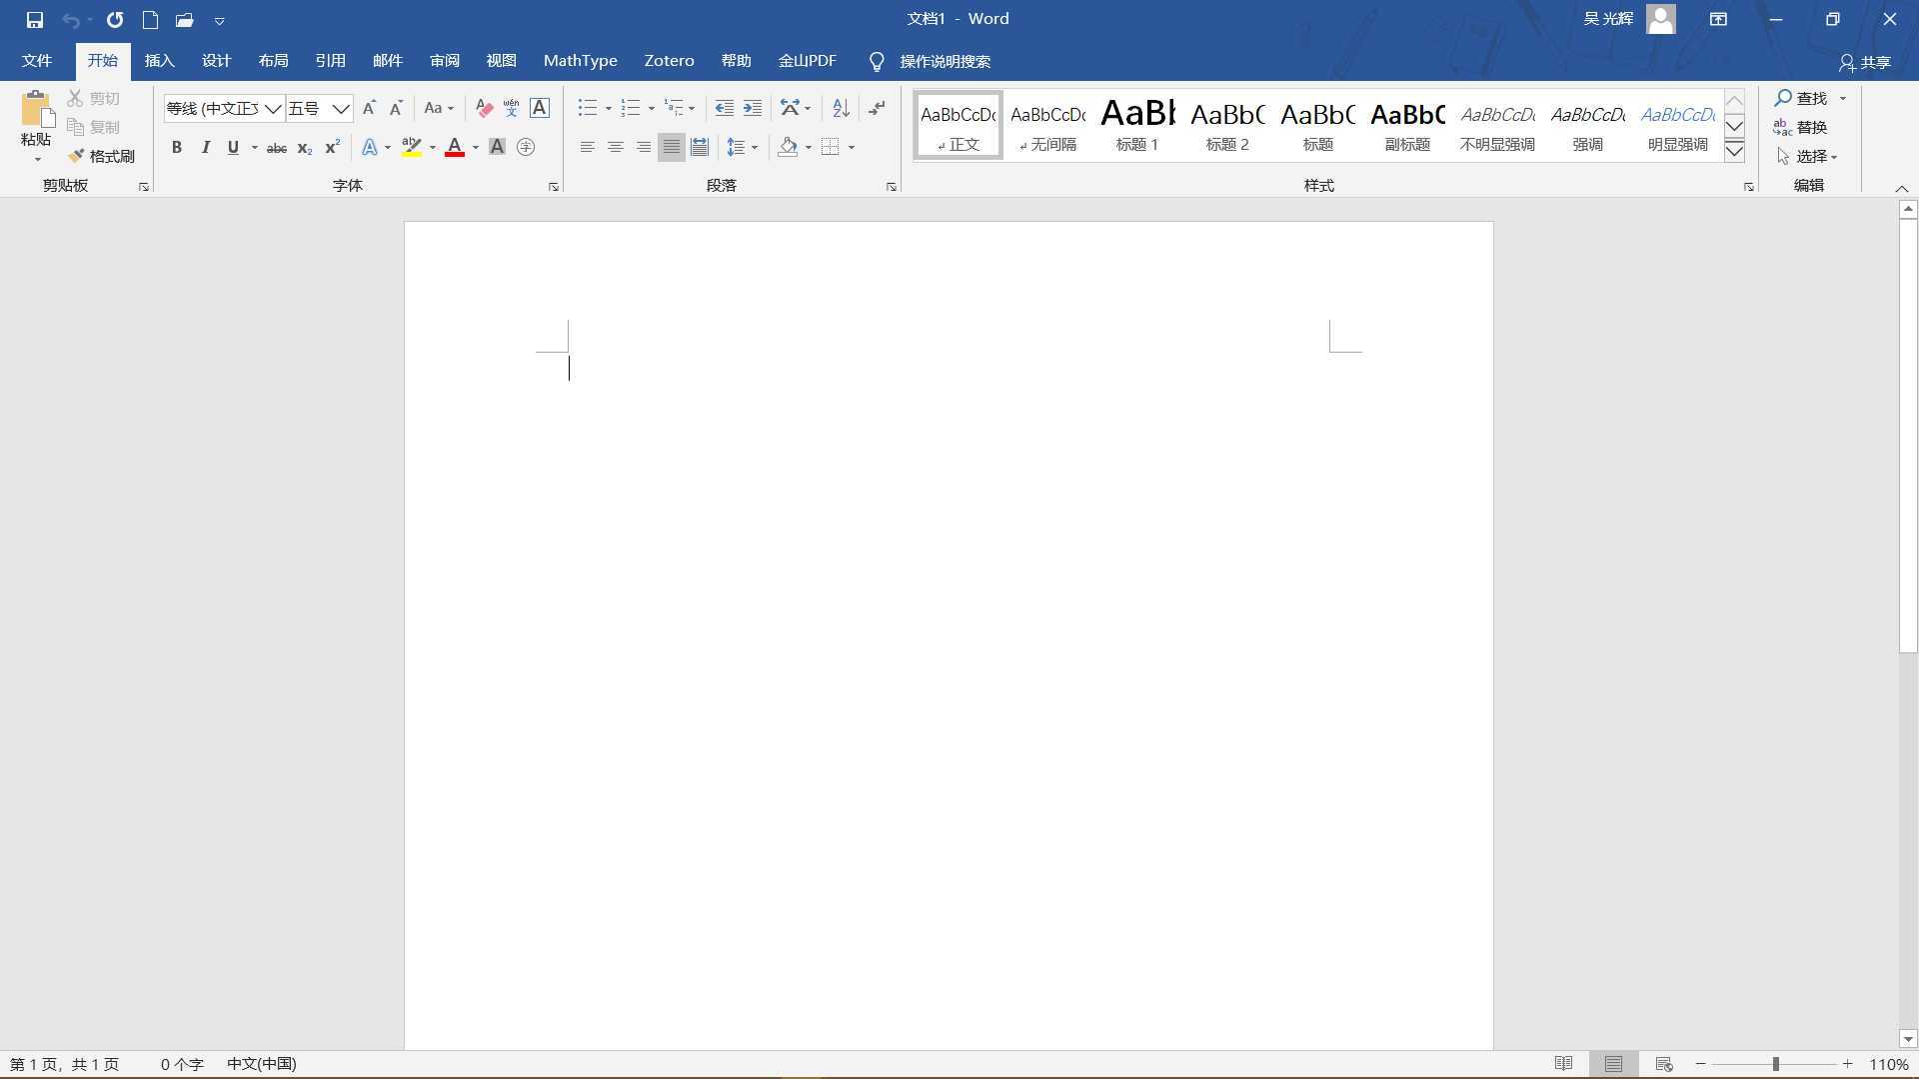Click the Increase Indent icon
1919x1079 pixels.
(753, 108)
